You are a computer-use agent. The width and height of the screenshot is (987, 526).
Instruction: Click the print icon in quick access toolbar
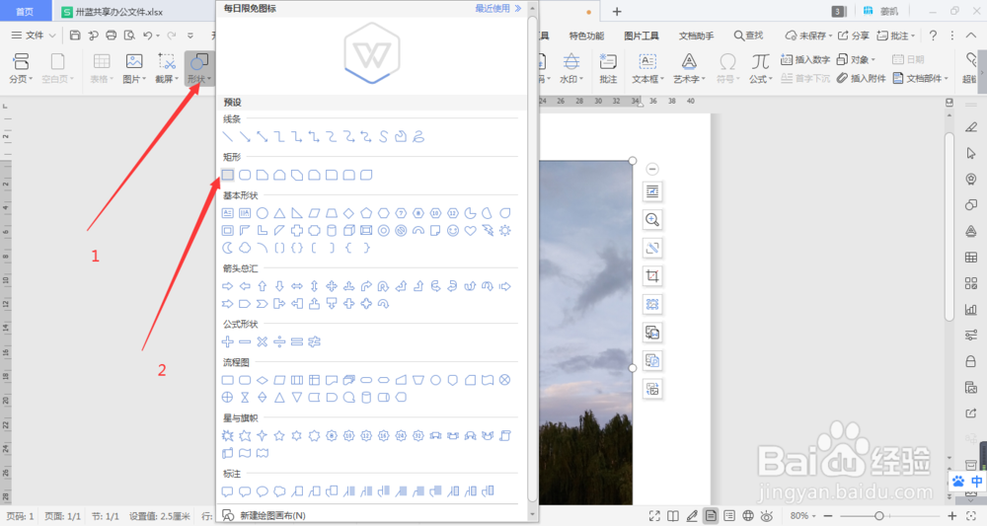pos(112,36)
